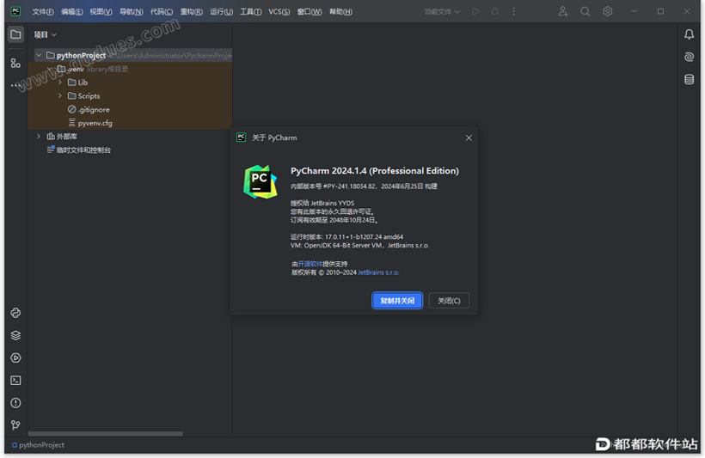Expand the Scripts folder

[x=60, y=95]
